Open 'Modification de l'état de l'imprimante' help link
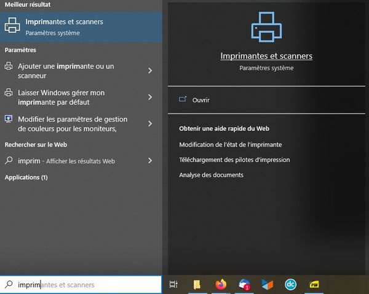Screen dimensions: 369x294 pos(231,144)
